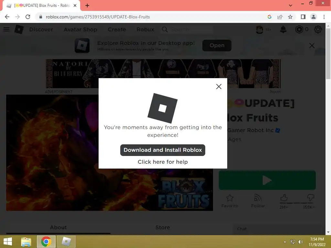The image size is (331, 248).
Task: Click the Roblox search magnifier icon
Action: click(x=165, y=29)
